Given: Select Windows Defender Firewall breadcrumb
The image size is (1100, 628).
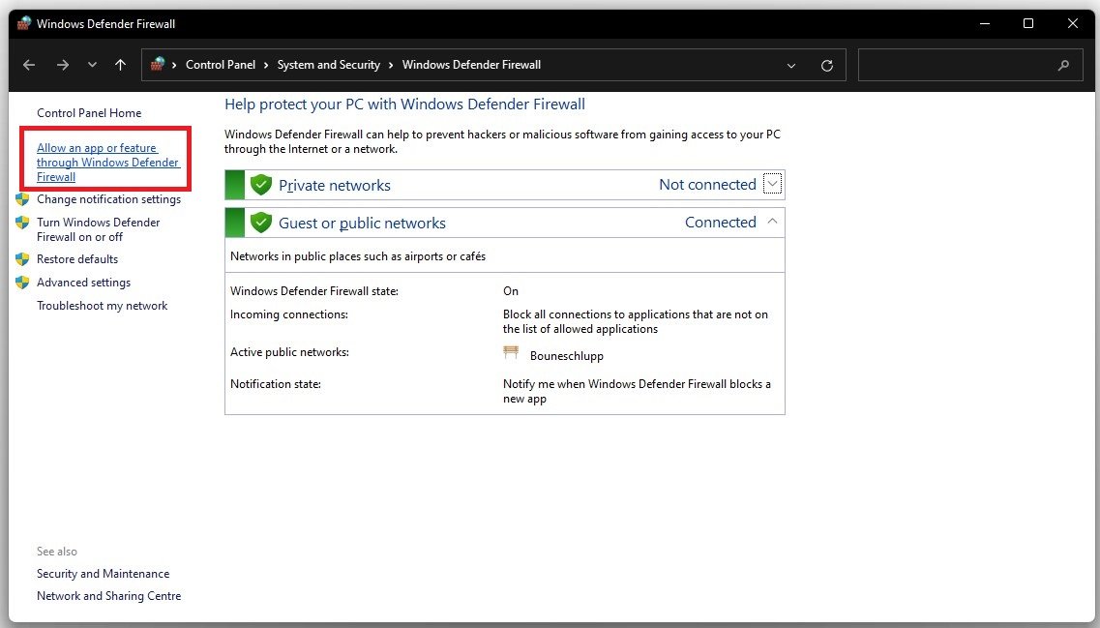Looking at the screenshot, I should [471, 65].
